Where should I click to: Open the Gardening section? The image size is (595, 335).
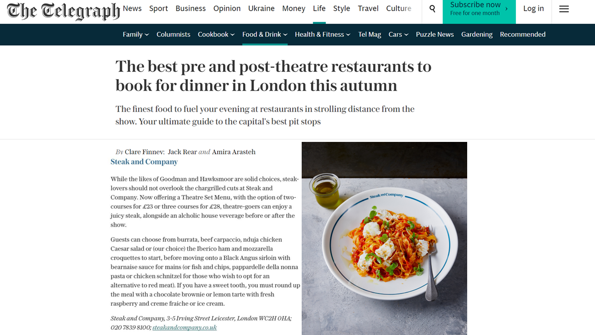[477, 34]
